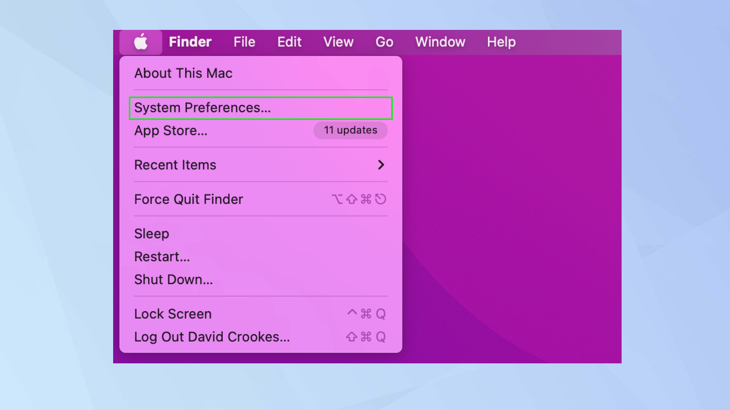
Task: Expand the Recent Items submenu
Action: click(261, 165)
